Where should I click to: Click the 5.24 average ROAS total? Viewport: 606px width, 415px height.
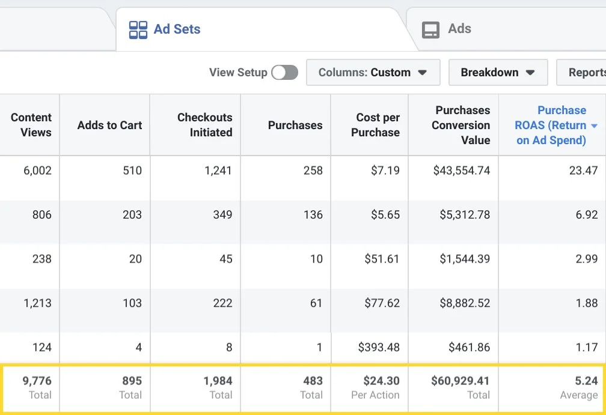pyautogui.click(x=586, y=381)
